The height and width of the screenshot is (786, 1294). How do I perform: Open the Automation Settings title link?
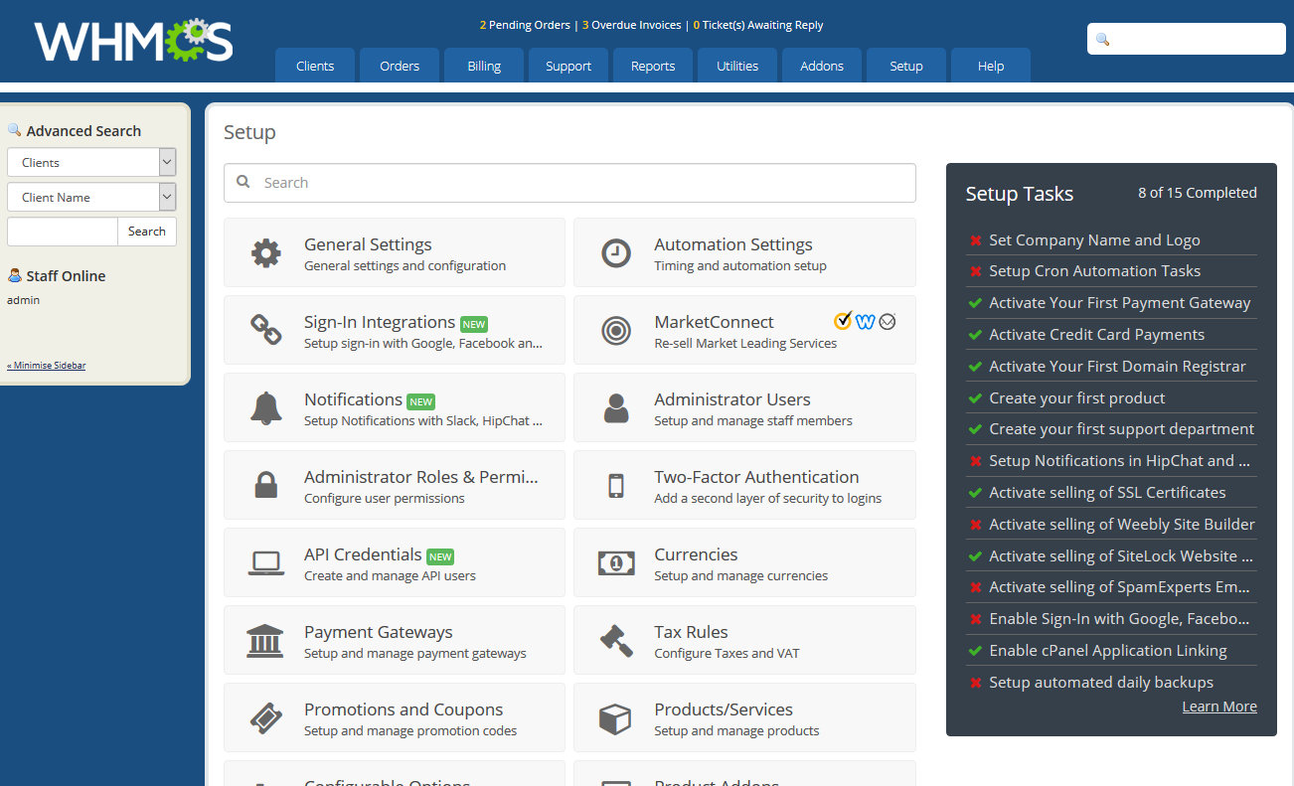(733, 244)
